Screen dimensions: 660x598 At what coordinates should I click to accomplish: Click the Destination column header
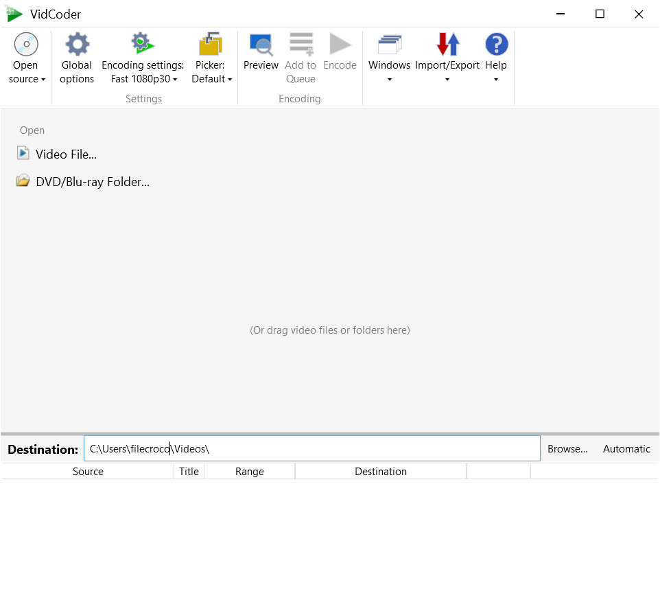(x=381, y=472)
